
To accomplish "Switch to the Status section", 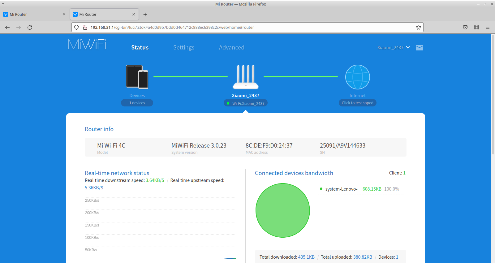I will tap(140, 47).
